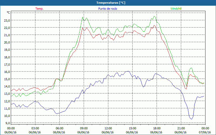Click the 18,0 y-axis value
The image size is (216, 135).
click(x=7, y=57)
